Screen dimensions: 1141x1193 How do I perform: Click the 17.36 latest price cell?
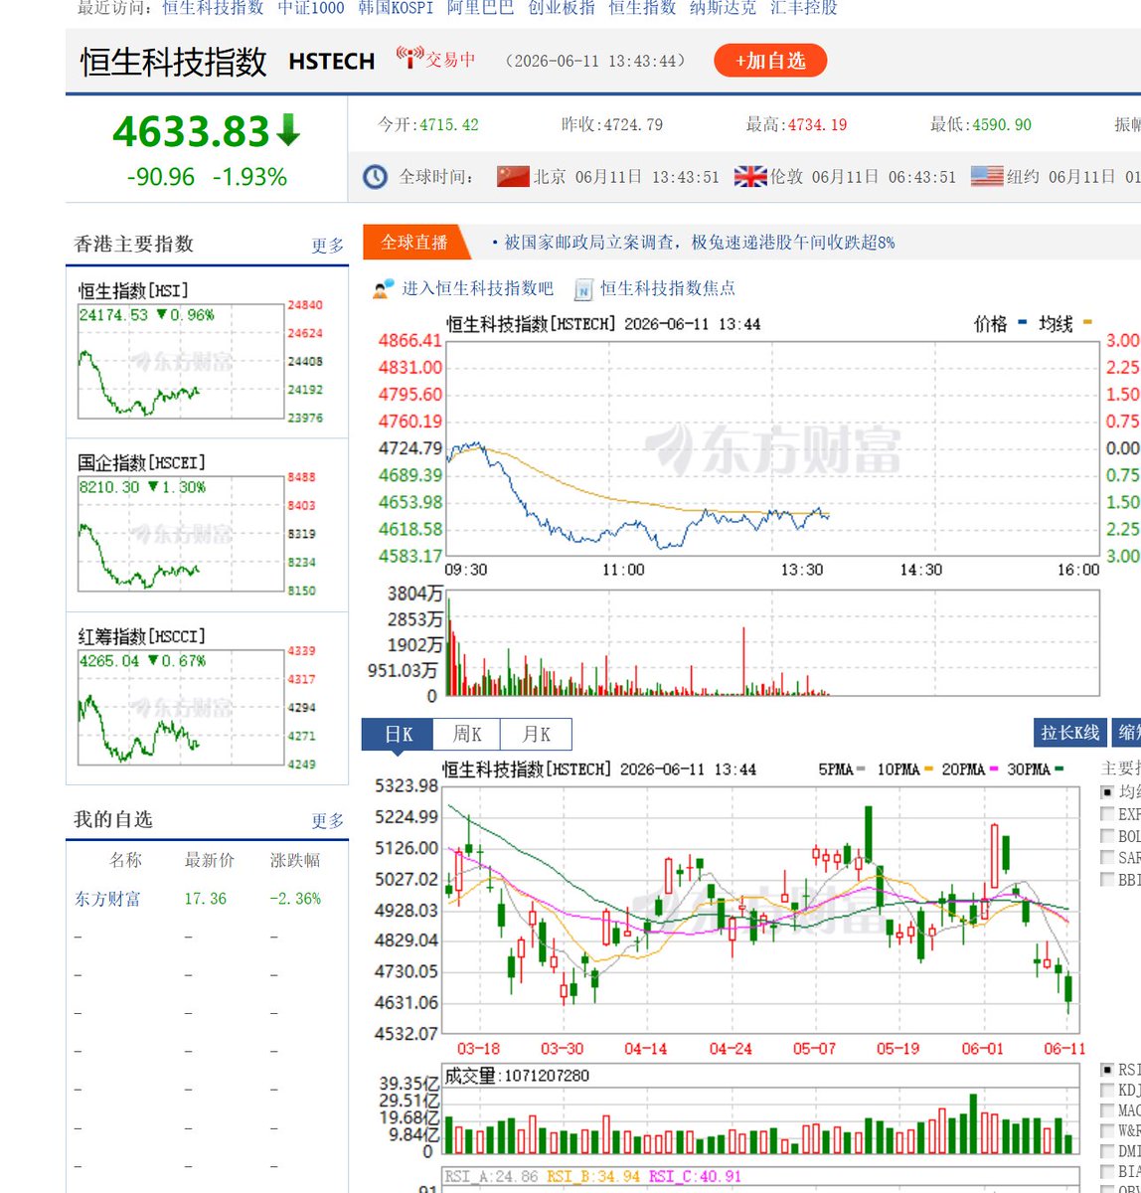(x=206, y=899)
